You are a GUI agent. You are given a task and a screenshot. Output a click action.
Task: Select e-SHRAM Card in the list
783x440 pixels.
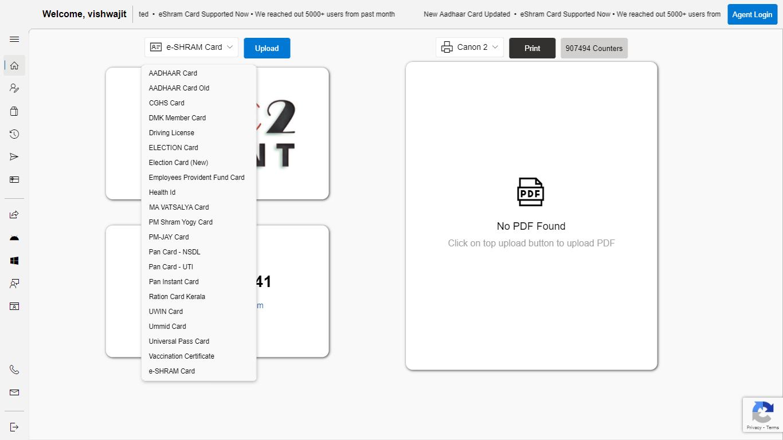tap(199, 371)
